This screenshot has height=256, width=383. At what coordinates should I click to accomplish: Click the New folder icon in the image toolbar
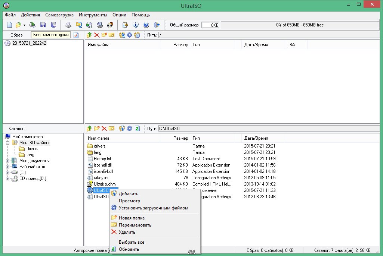click(104, 35)
